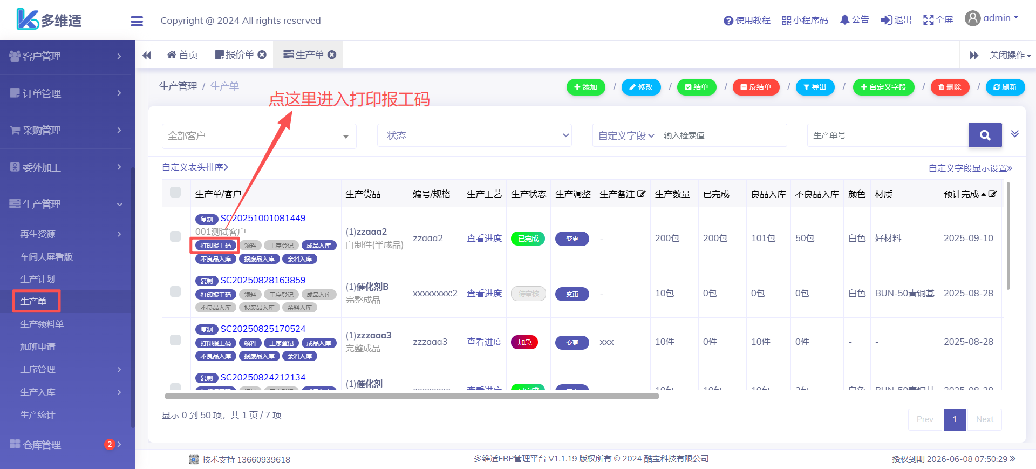Click the 生产单号 search input field

point(888,135)
